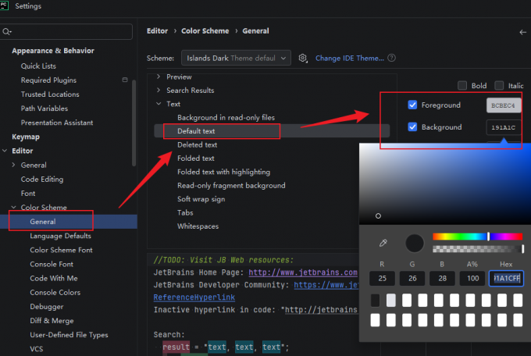
Task: Uncheck the Foreground checkbox
Action: click(x=412, y=105)
